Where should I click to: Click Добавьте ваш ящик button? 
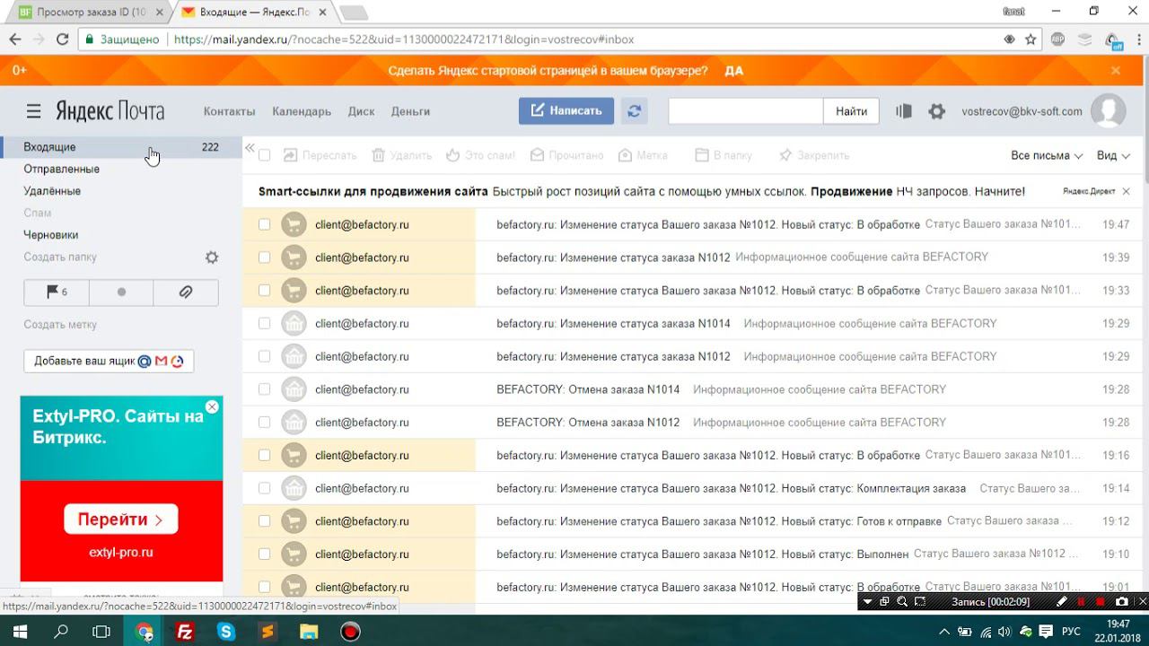coord(109,361)
